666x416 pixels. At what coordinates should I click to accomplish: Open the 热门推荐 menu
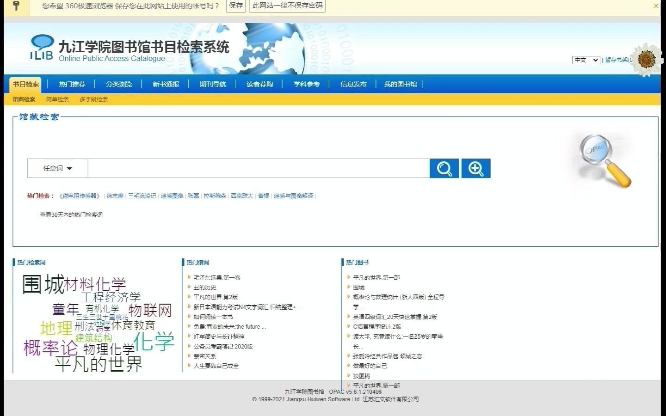click(72, 84)
